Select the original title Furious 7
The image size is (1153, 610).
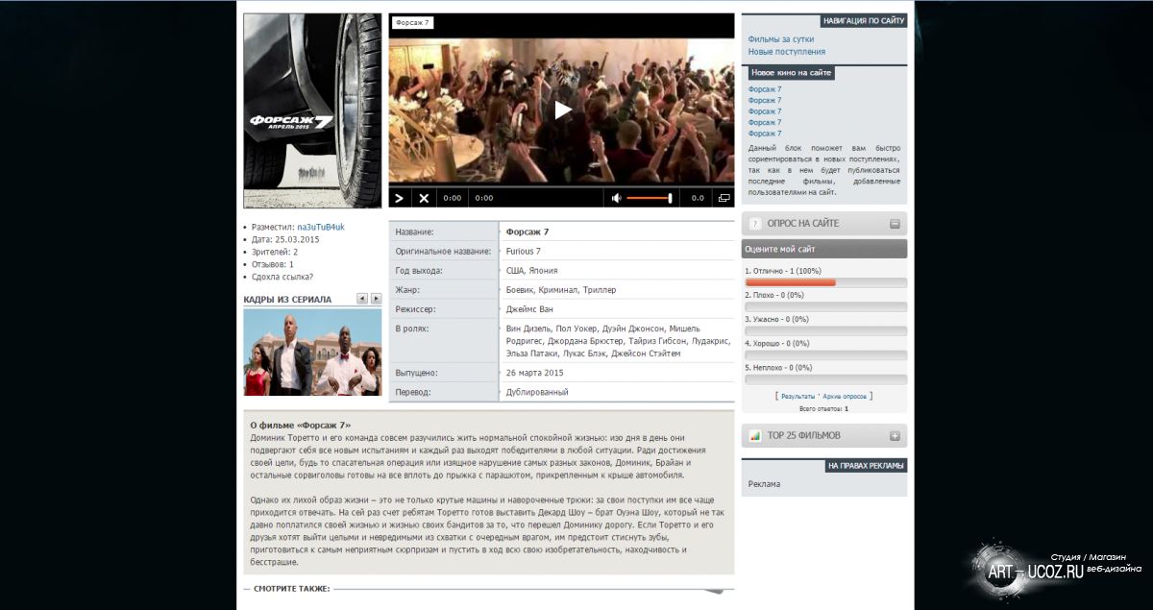click(x=524, y=251)
